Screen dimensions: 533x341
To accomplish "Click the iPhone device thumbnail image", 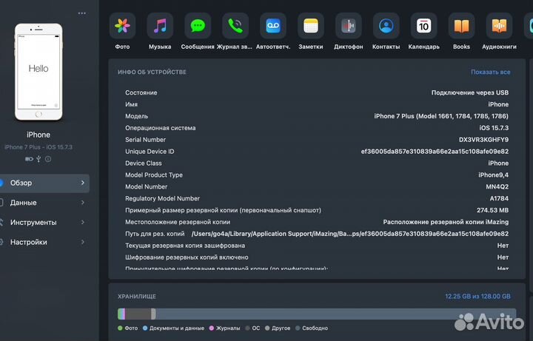I will pyautogui.click(x=38, y=71).
